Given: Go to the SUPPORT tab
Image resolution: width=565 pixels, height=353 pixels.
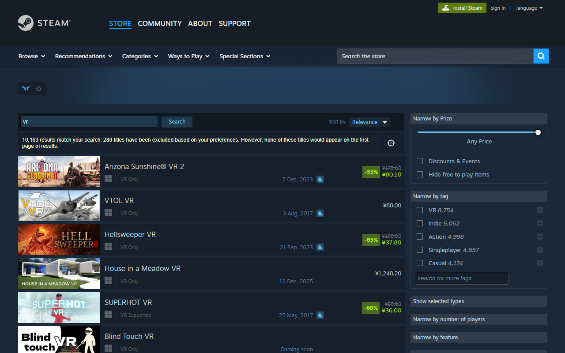Looking at the screenshot, I should click(x=234, y=23).
